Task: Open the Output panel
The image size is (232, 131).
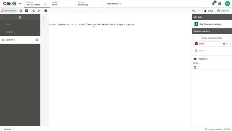Action: click(x=8, y=129)
